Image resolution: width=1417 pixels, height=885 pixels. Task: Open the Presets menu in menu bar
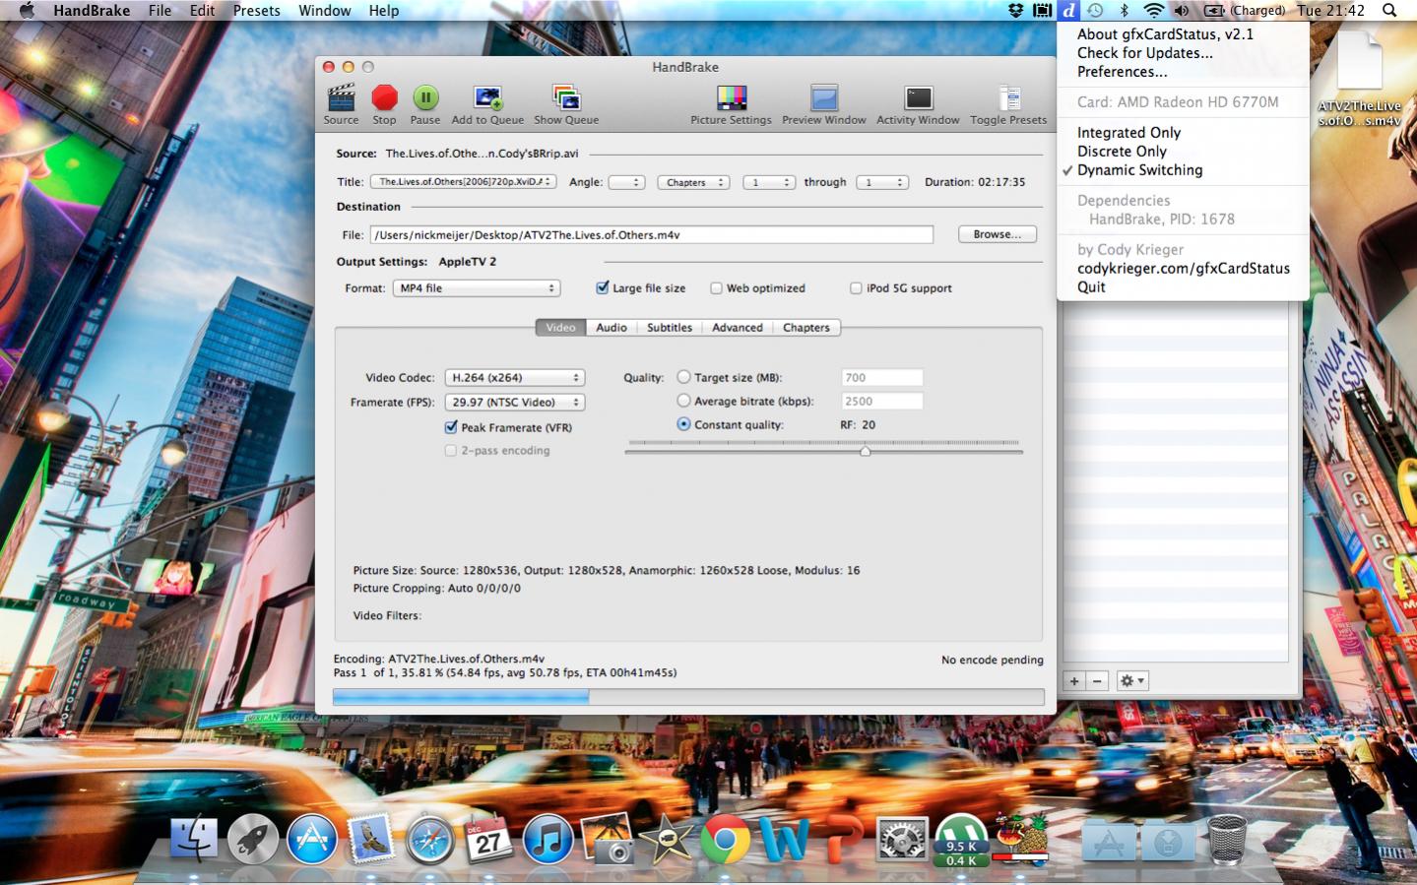[x=256, y=10]
